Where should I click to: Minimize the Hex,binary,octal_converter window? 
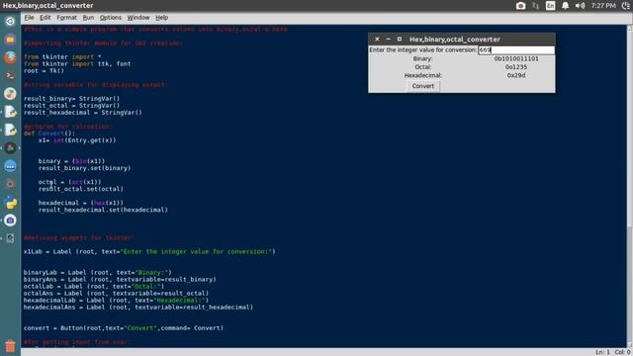(x=389, y=40)
